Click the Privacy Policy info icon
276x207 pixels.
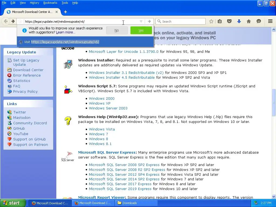tap(9, 91)
